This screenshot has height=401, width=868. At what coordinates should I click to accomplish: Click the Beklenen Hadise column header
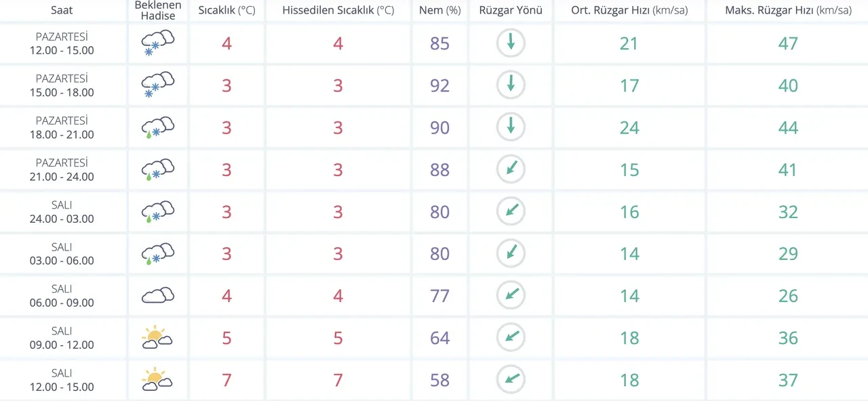[x=157, y=10]
